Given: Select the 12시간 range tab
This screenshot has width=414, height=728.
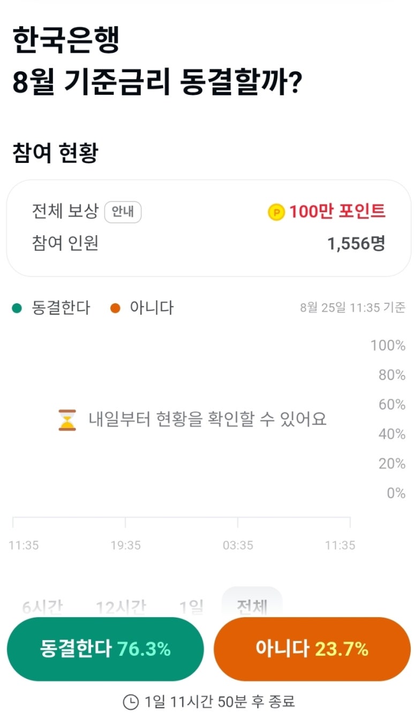Looking at the screenshot, I should (121, 607).
